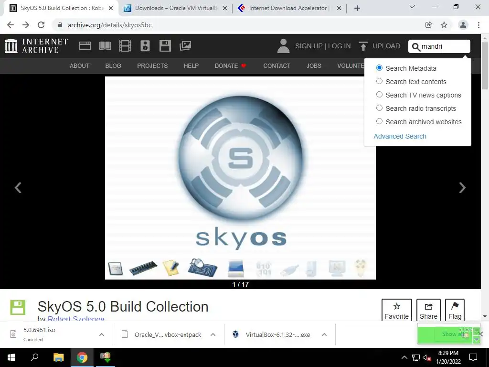The height and width of the screenshot is (367, 489).
Task: Select Search radio transcripts option
Action: (379, 108)
